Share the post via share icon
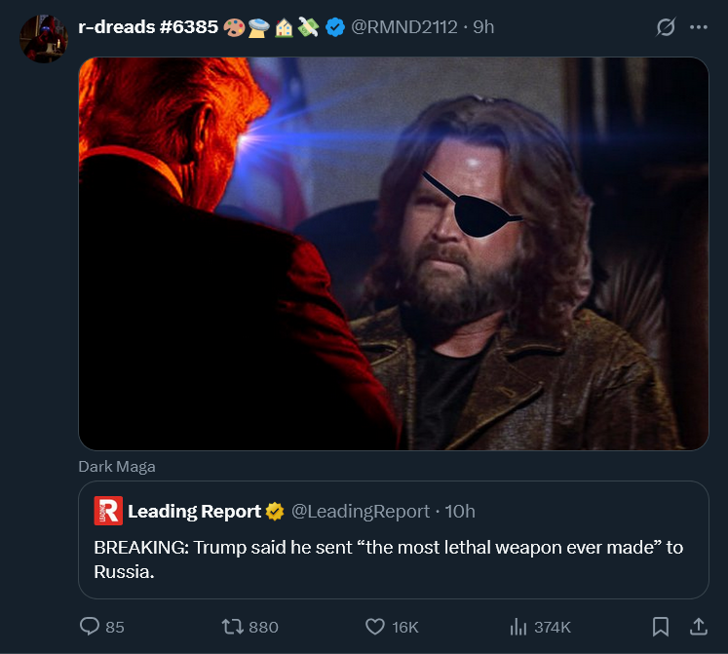The width and height of the screenshot is (728, 654). tap(698, 627)
